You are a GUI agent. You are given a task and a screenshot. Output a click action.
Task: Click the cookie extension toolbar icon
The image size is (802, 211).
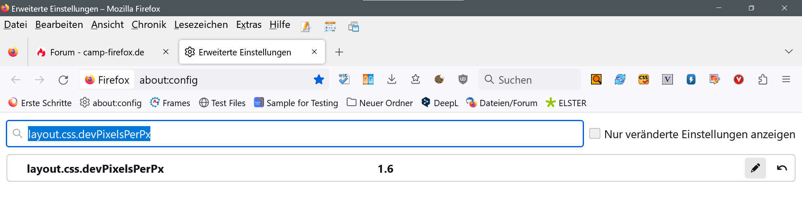439,79
